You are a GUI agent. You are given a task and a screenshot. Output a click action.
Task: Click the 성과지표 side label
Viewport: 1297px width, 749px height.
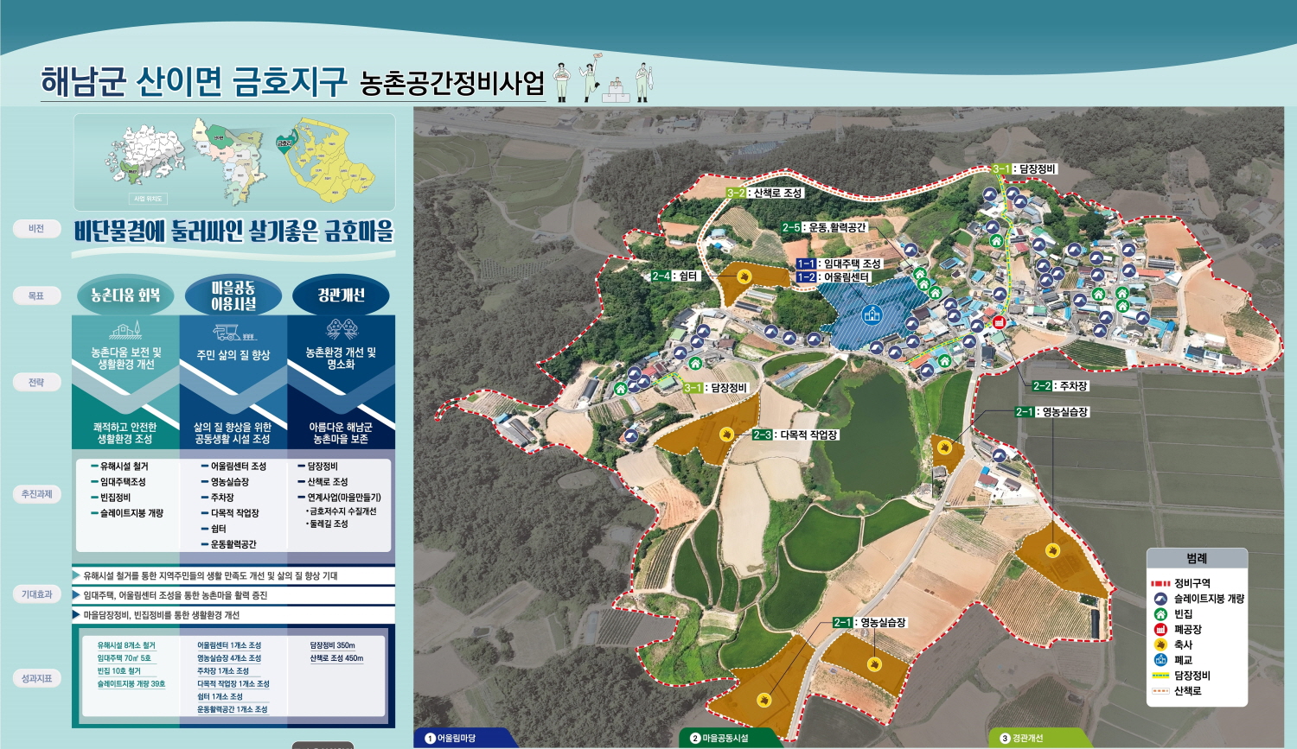point(36,679)
